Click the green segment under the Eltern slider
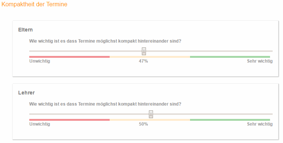The height and width of the screenshot is (143, 283). point(230,57)
